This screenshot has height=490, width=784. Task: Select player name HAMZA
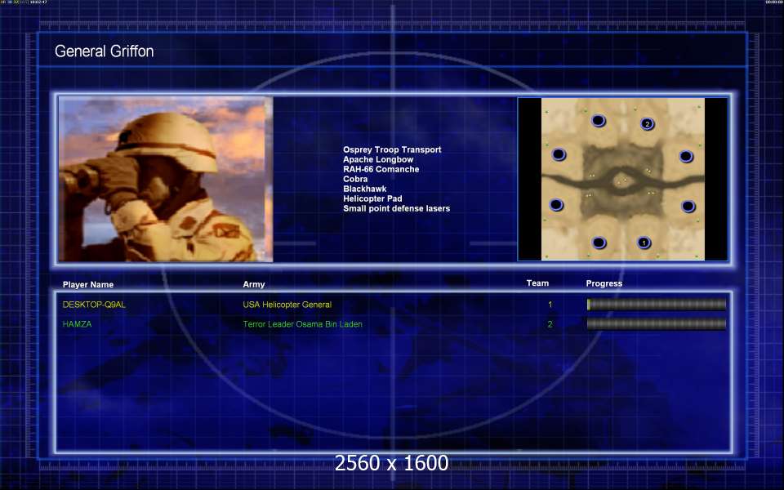coord(77,324)
